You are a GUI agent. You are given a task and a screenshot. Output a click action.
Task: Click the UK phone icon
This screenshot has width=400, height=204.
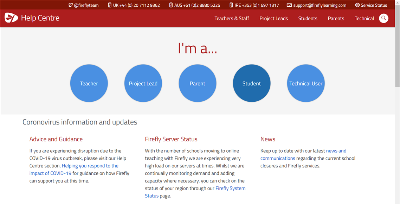pyautogui.click(x=110, y=5)
